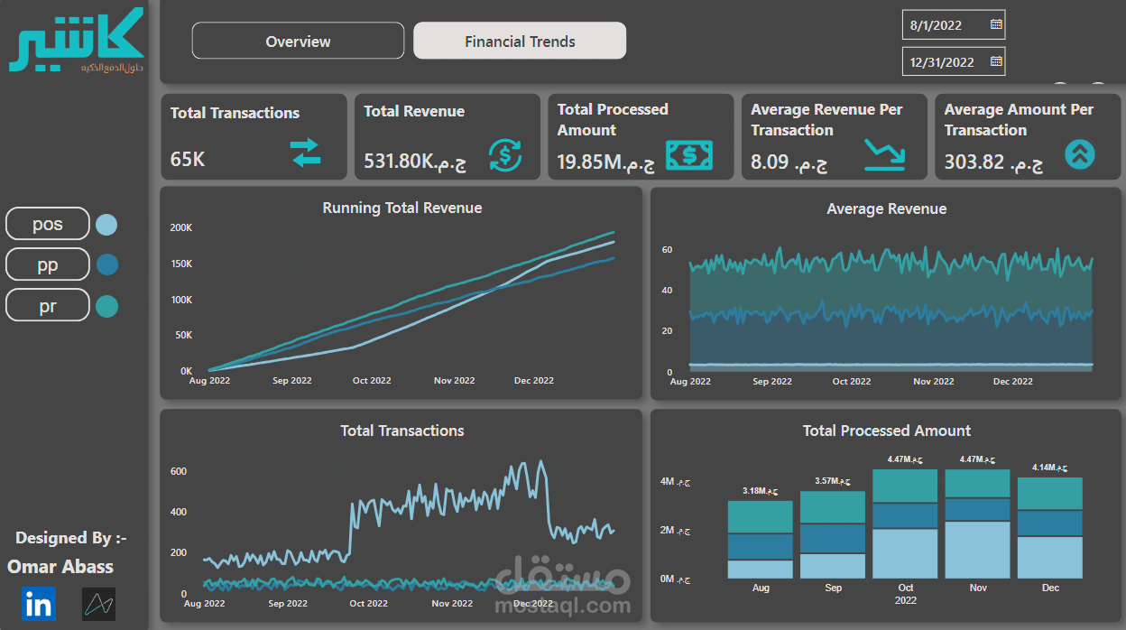Click the 8.09 average revenue value
The width and height of the screenshot is (1126, 630).
pos(789,162)
